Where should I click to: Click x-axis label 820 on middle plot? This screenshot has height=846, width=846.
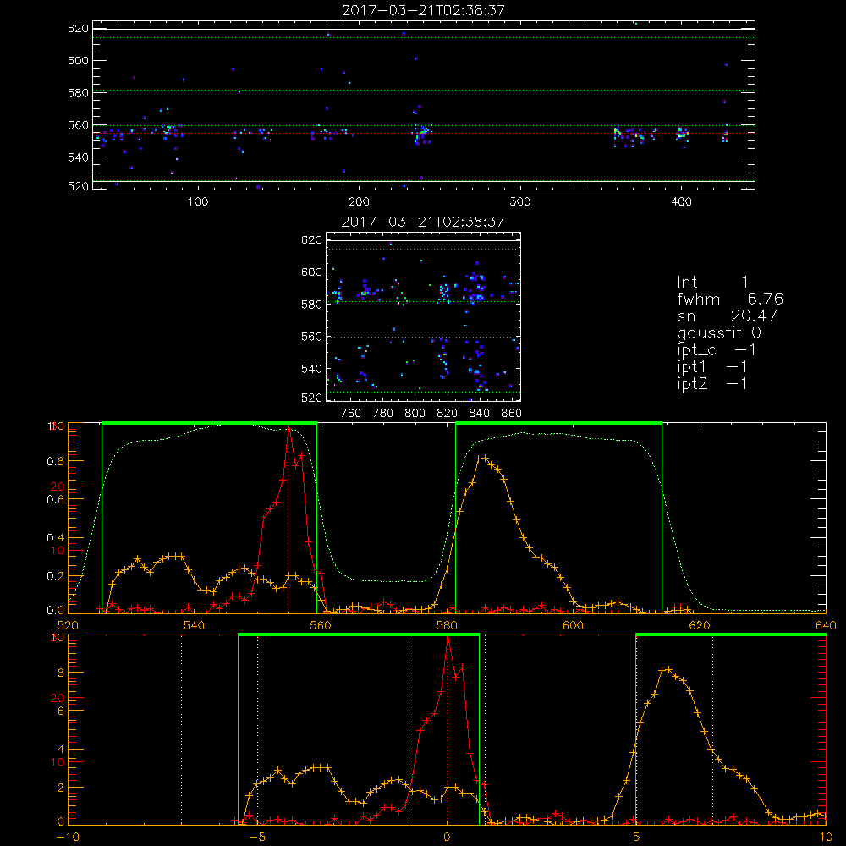[448, 414]
